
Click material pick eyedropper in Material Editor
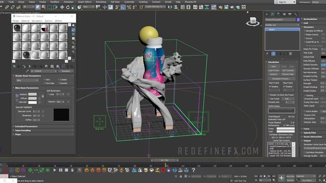tap(27, 71)
